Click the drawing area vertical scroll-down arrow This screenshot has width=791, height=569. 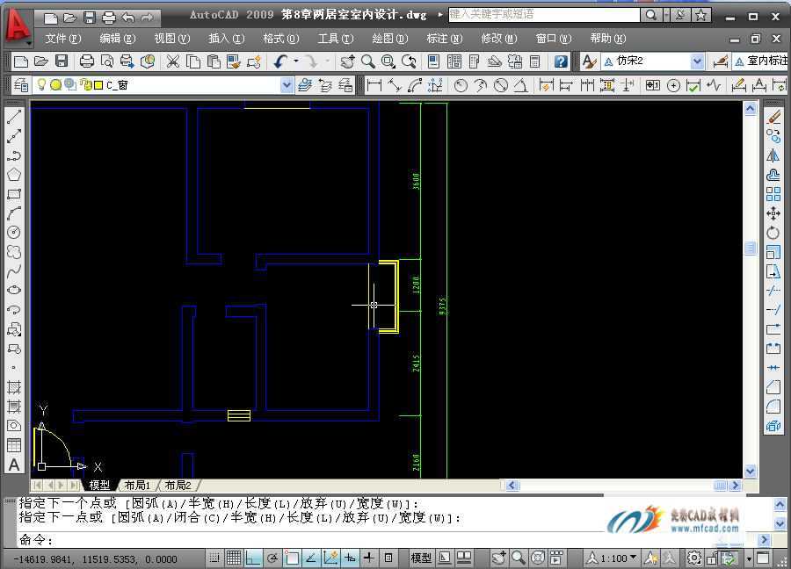tap(751, 472)
